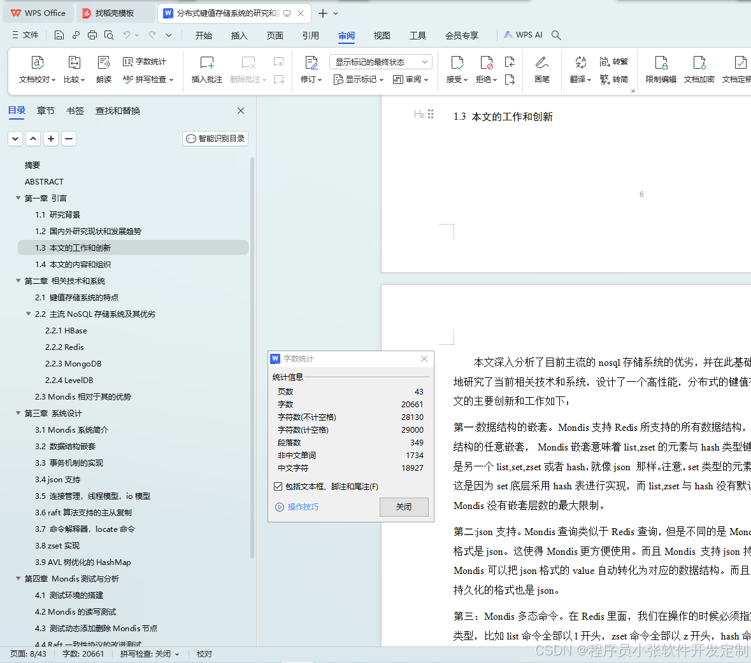Image resolution: width=751 pixels, height=663 pixels.
Task: Click the move up arrow in outline panel
Action: coord(33,139)
